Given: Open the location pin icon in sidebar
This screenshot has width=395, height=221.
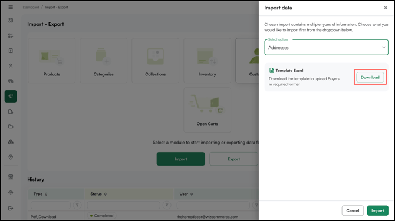Looking at the screenshot, I should pyautogui.click(x=11, y=157).
